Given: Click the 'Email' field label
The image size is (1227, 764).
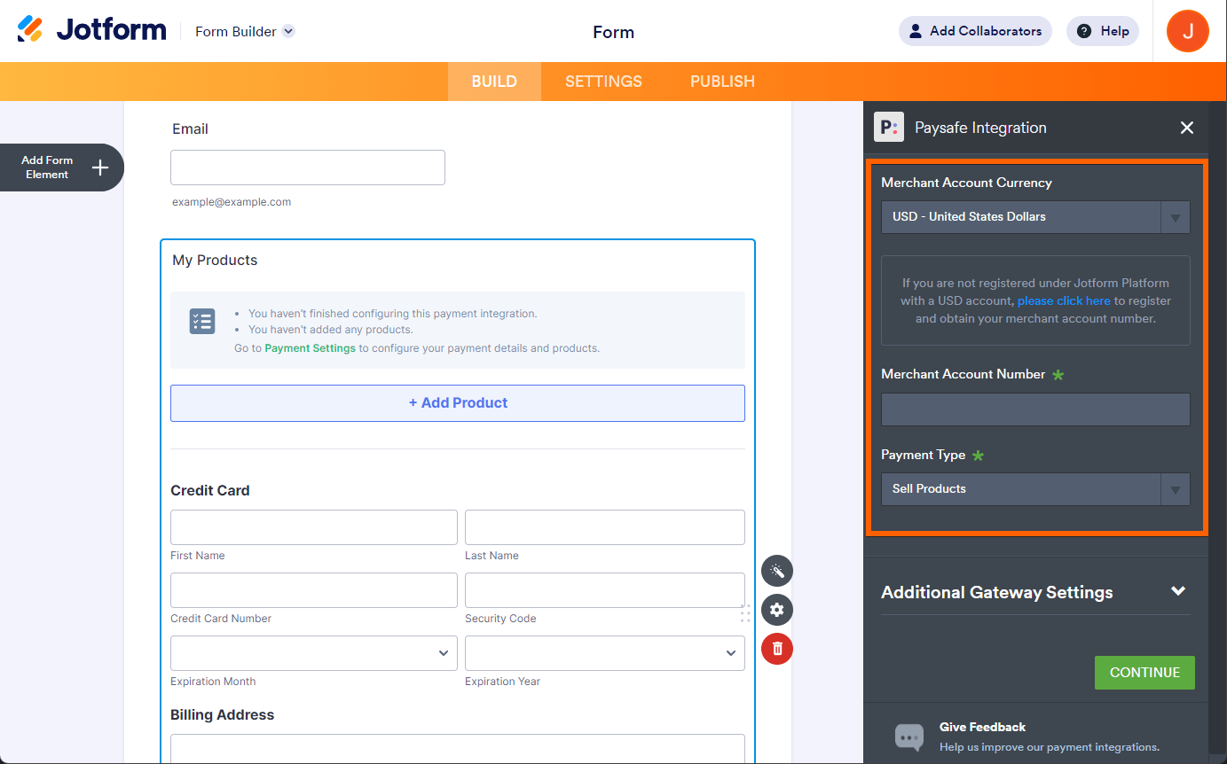Looking at the screenshot, I should 190,129.
